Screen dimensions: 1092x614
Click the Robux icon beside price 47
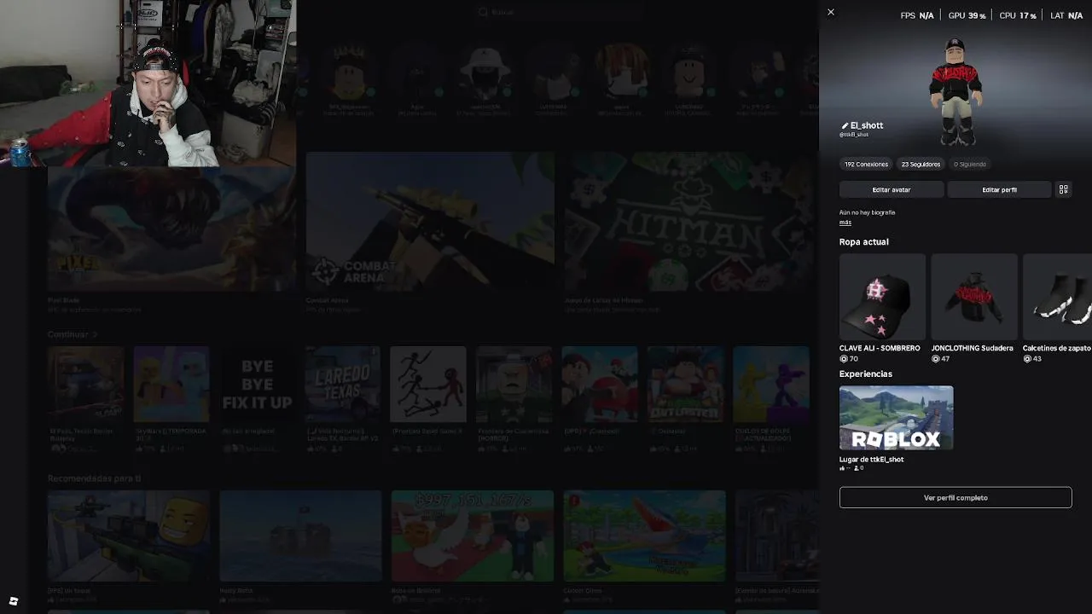pyautogui.click(x=935, y=359)
